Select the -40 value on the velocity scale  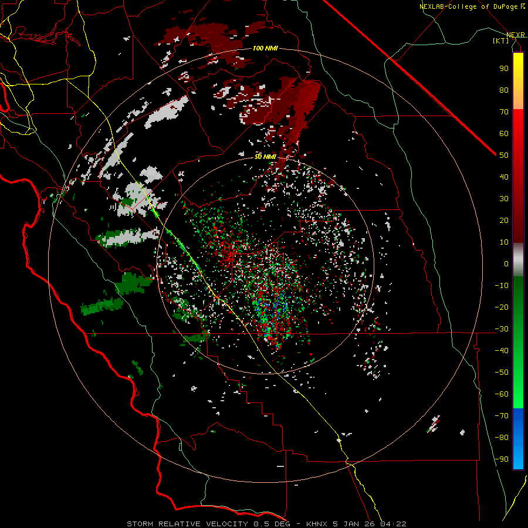[502, 351]
